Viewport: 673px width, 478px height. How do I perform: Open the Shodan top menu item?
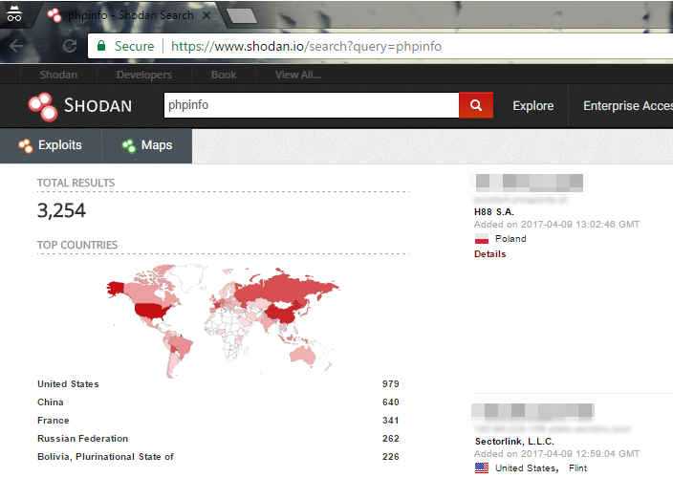click(x=58, y=75)
